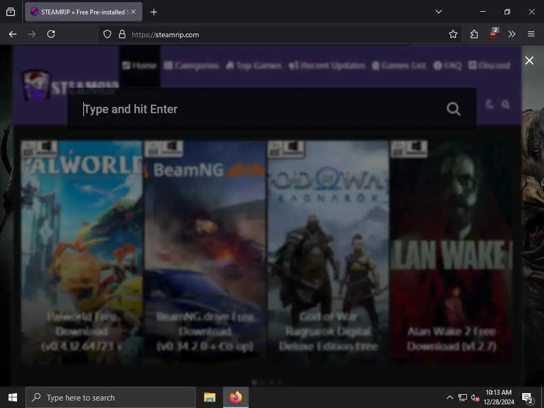Go back with the browser back arrow
This screenshot has height=408, width=544.
click(x=13, y=34)
